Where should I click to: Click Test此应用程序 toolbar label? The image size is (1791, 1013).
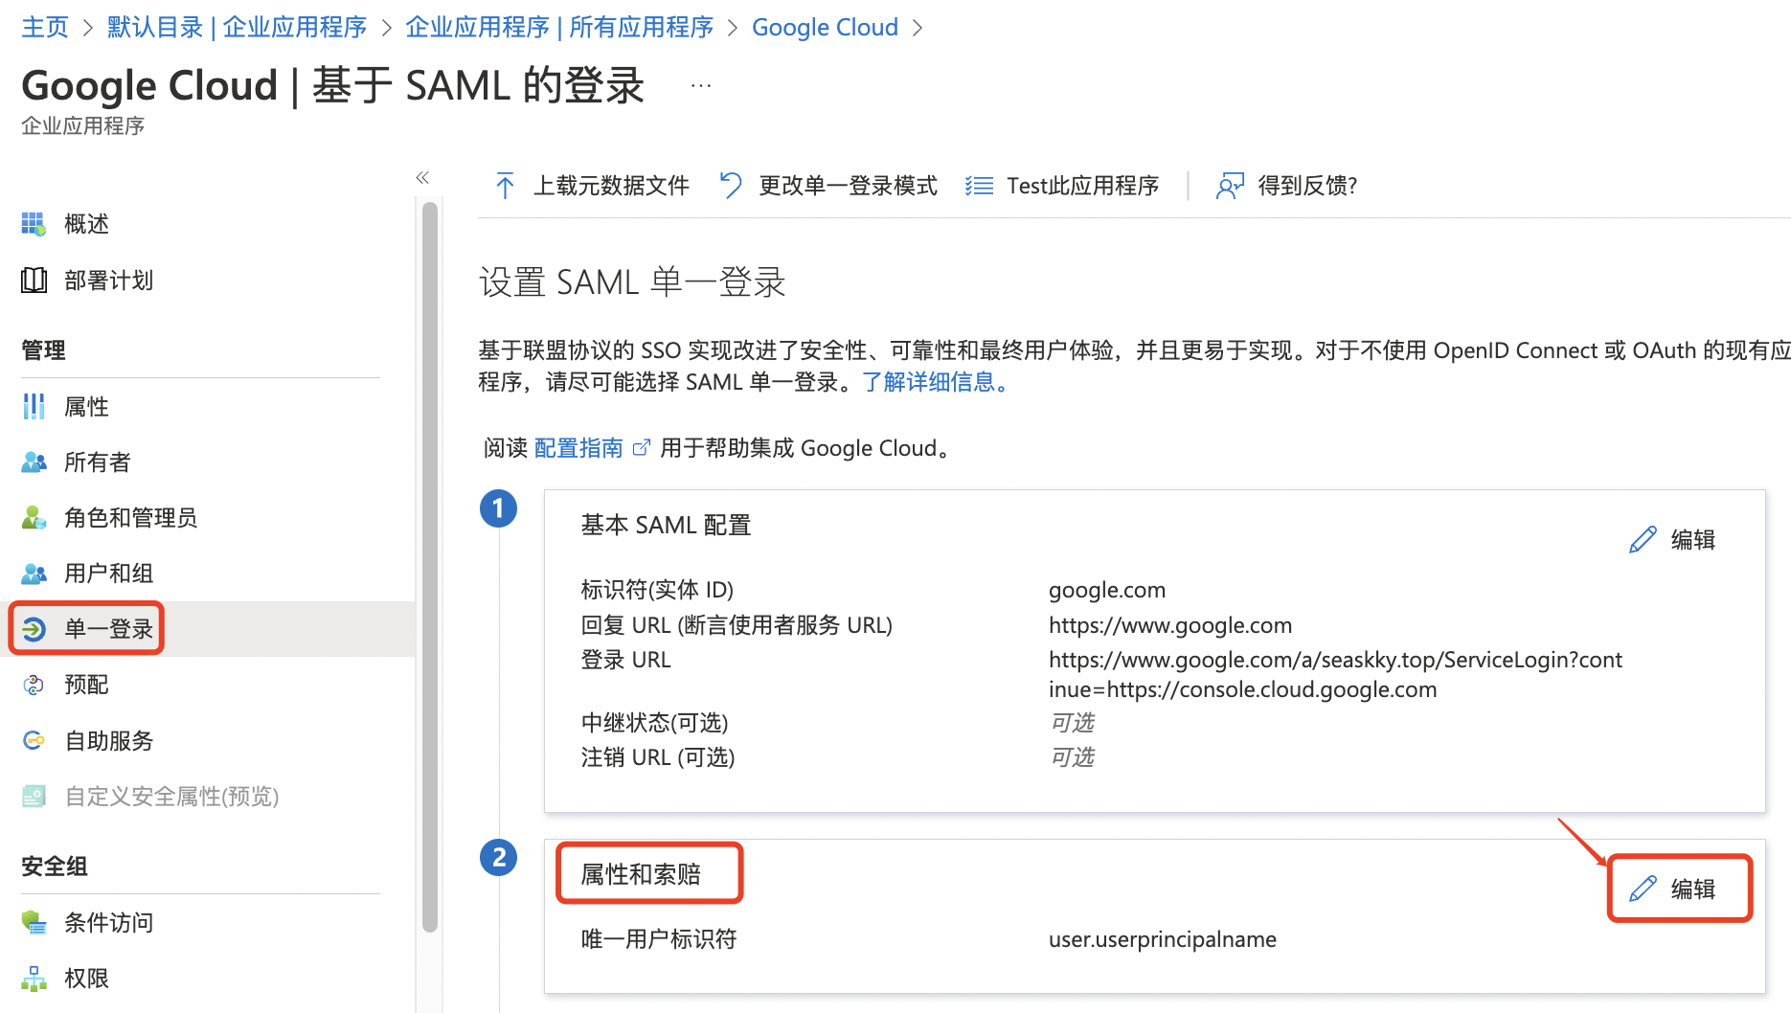[x=1082, y=186]
